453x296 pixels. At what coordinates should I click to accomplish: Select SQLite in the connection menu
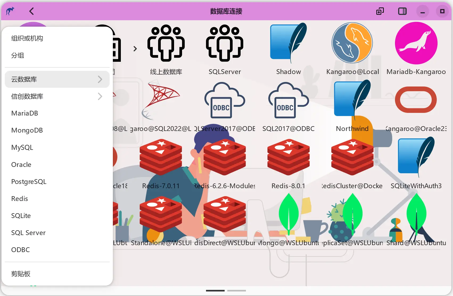(x=57, y=216)
